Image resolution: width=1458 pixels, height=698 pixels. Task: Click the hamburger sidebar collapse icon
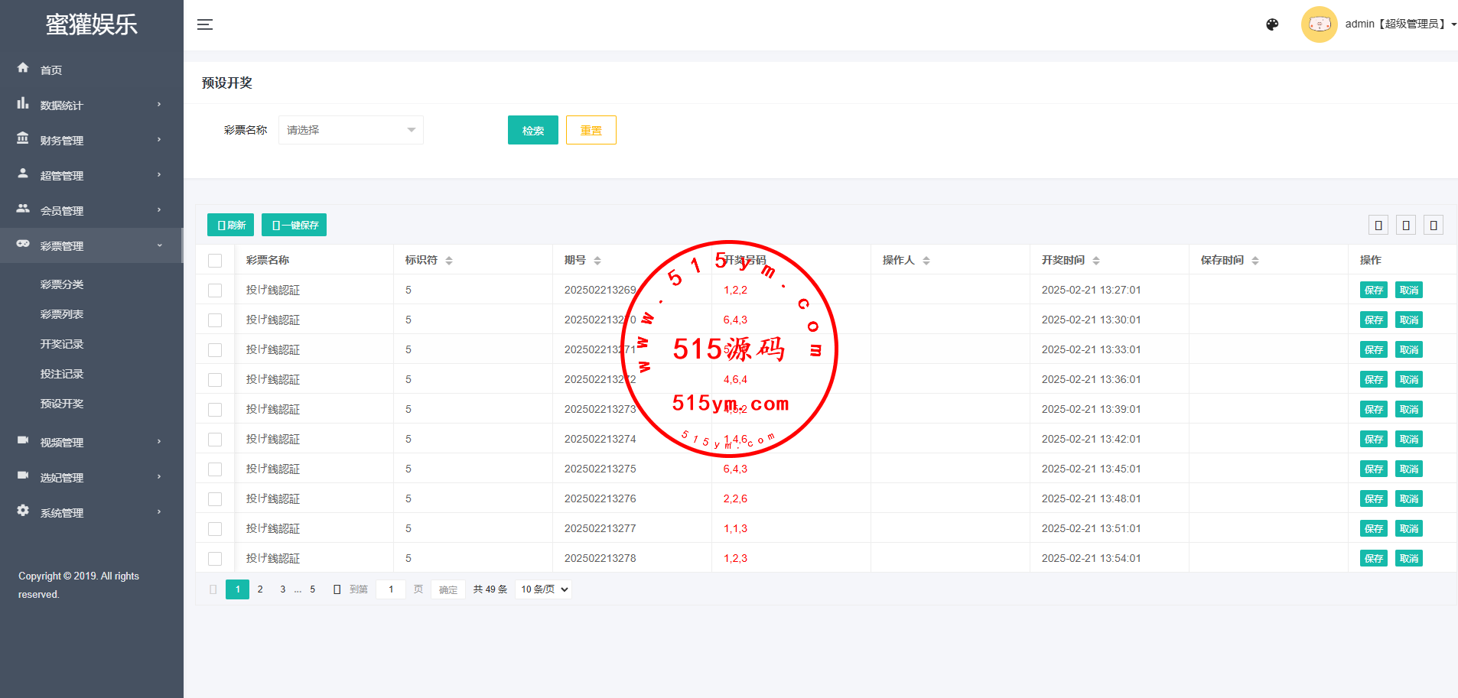click(205, 24)
